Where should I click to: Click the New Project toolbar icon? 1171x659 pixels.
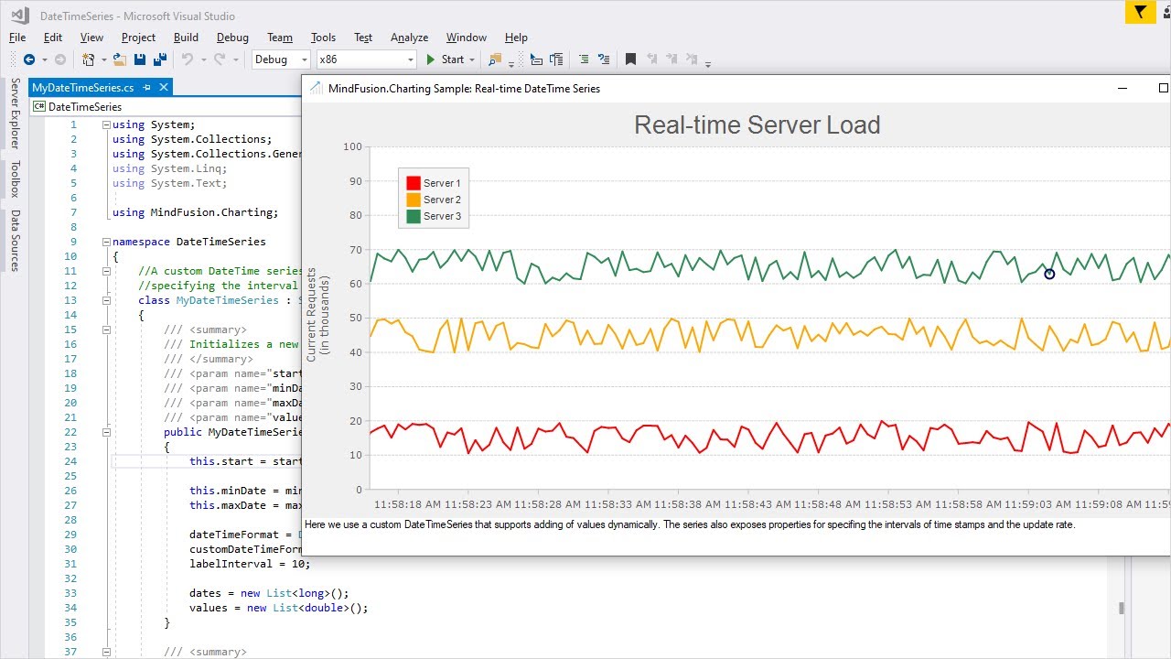88,59
